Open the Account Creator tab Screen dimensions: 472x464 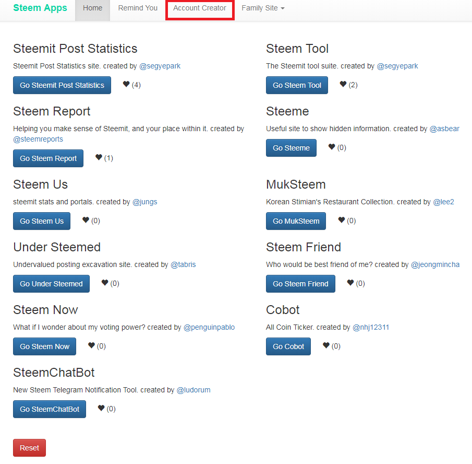(x=200, y=8)
